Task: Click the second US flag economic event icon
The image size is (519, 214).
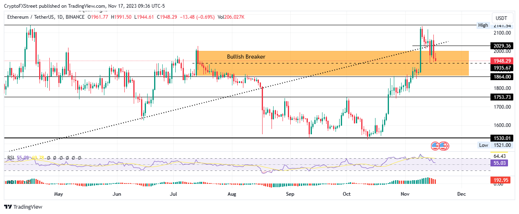Action: coord(444,145)
